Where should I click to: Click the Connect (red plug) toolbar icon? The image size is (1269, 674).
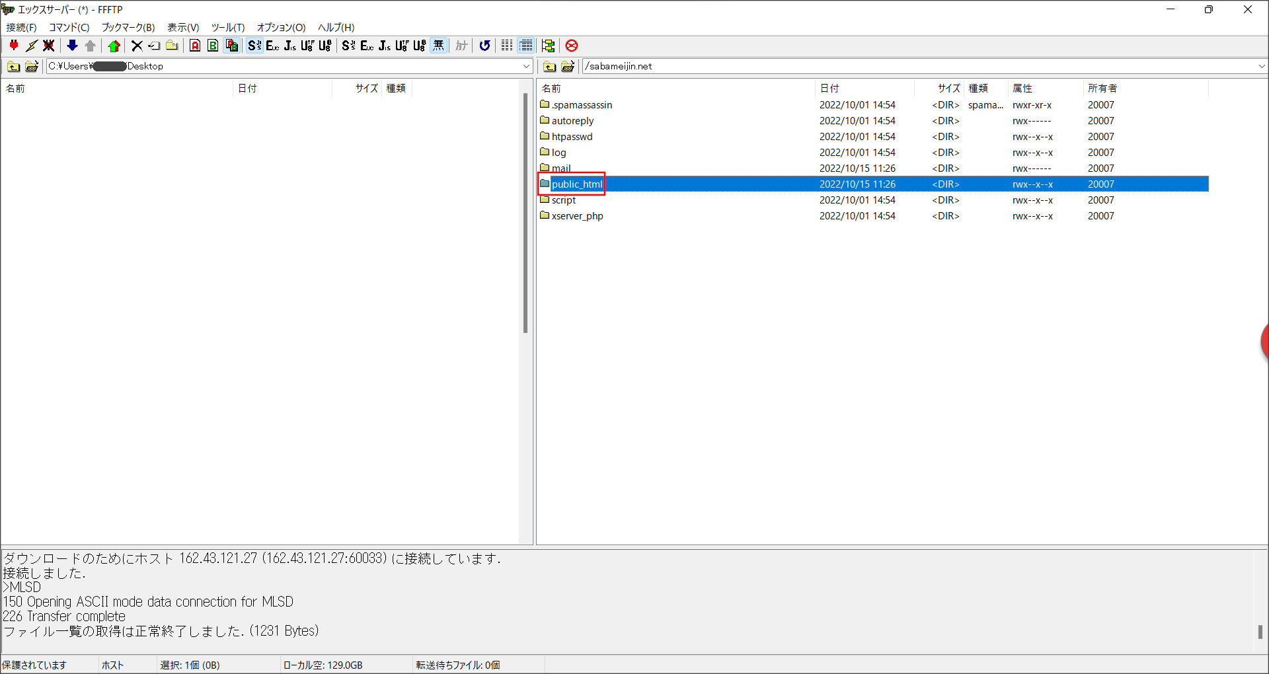tap(14, 46)
